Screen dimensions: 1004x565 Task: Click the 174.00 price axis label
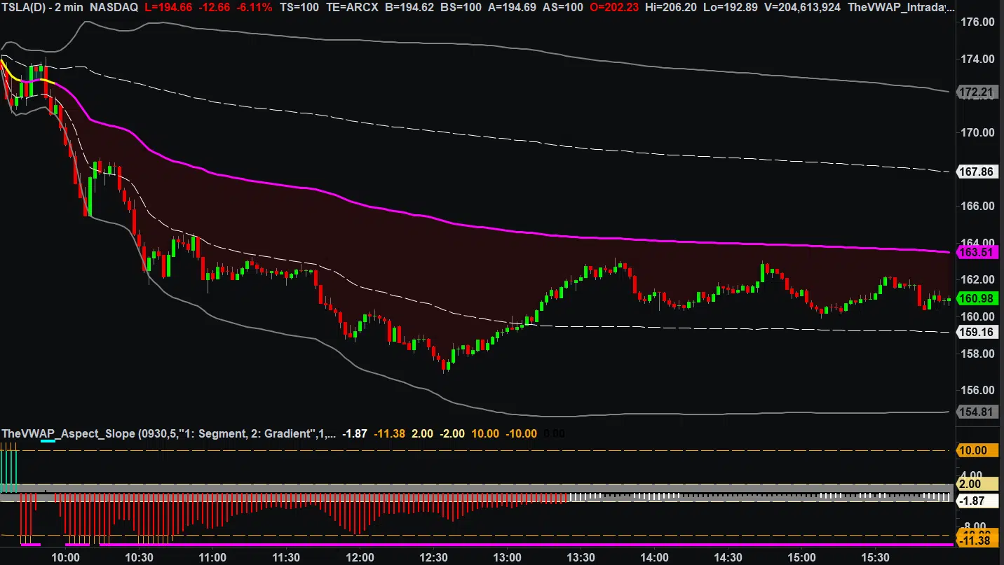tap(979, 59)
